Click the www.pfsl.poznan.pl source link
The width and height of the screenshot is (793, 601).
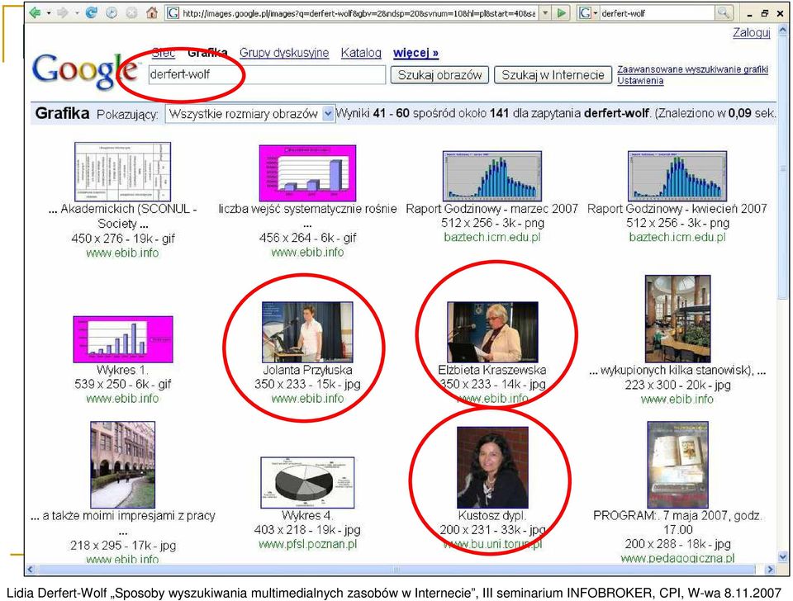click(307, 544)
